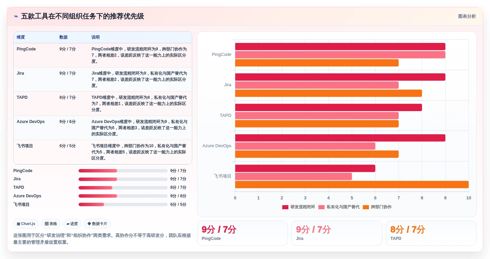
Task: Click the PingCode y-axis label in chart
Action: [222, 55]
